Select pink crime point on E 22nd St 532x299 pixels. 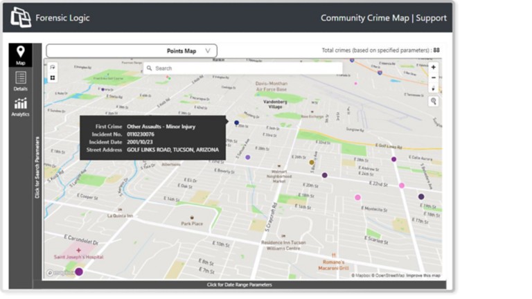click(402, 185)
